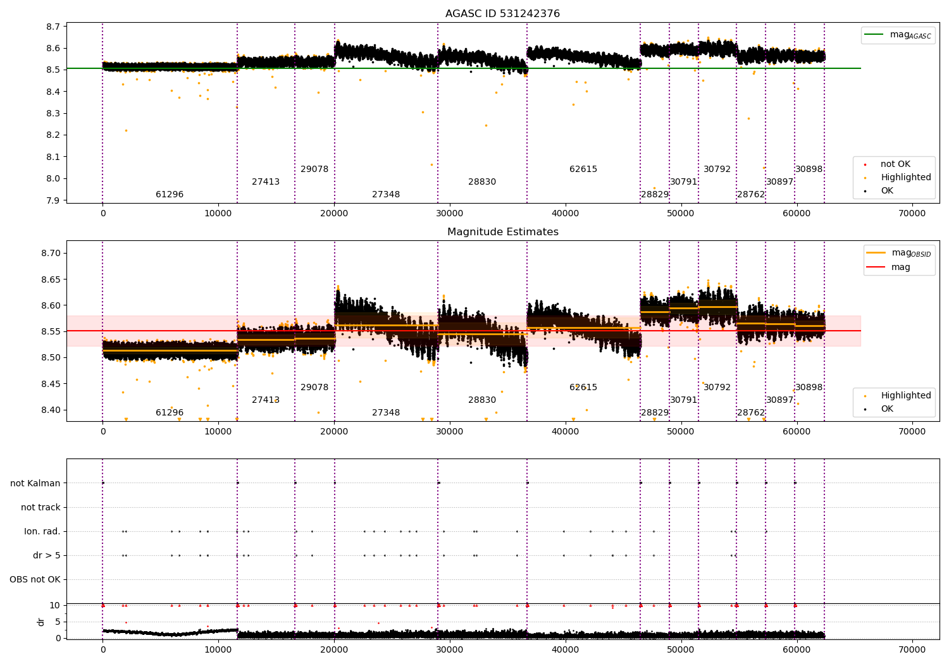The width and height of the screenshot is (949, 664).
Task: Click the 'Magnitude Estimates' plot title
Action: (x=502, y=232)
